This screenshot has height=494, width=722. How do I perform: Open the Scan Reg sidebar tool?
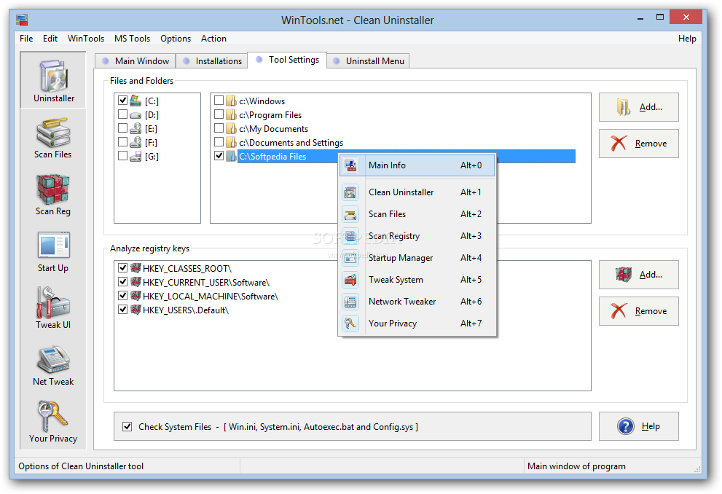click(x=53, y=195)
